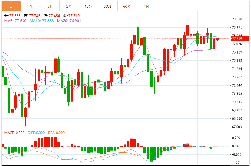The width and height of the screenshot is (251, 166).
Task: Click the 73.287 price axis label
Action: [237, 77]
